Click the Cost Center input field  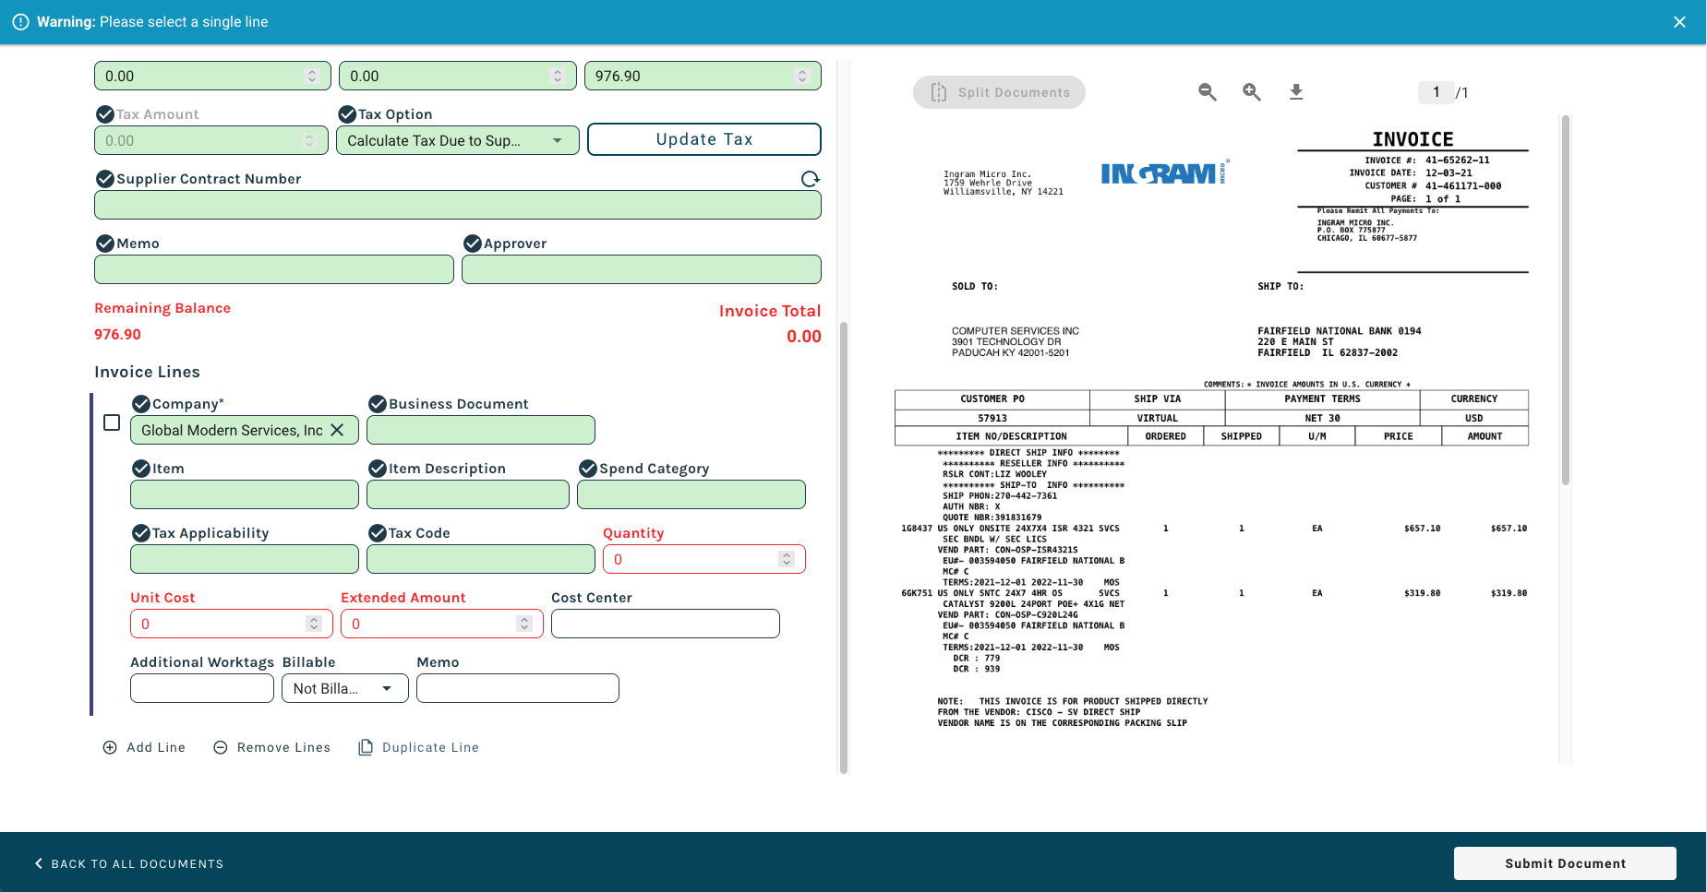[x=665, y=624]
